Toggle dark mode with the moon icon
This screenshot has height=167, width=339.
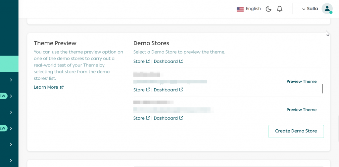click(x=268, y=9)
